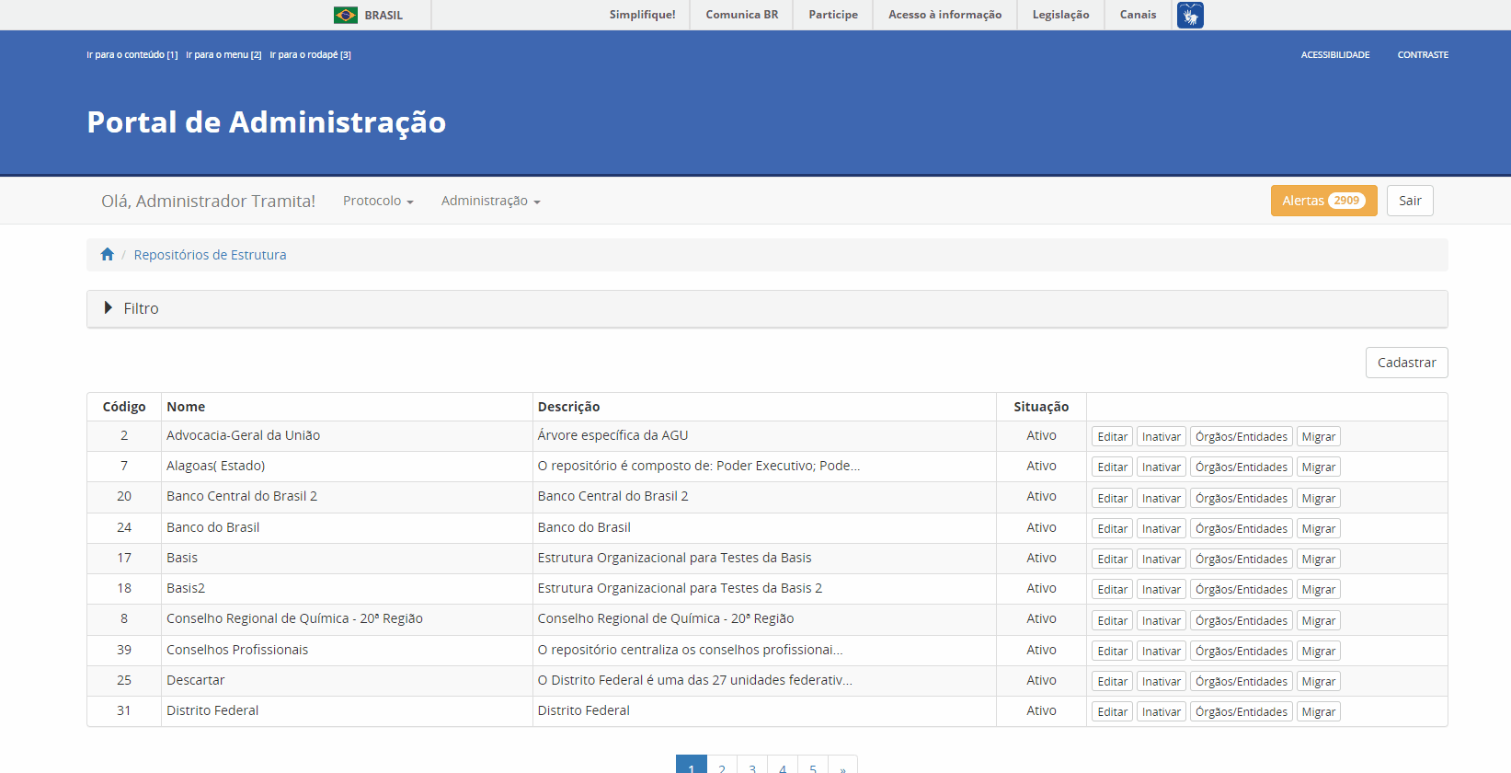Click the home icon in breadcrumb
This screenshot has width=1511, height=773.
coord(108,255)
